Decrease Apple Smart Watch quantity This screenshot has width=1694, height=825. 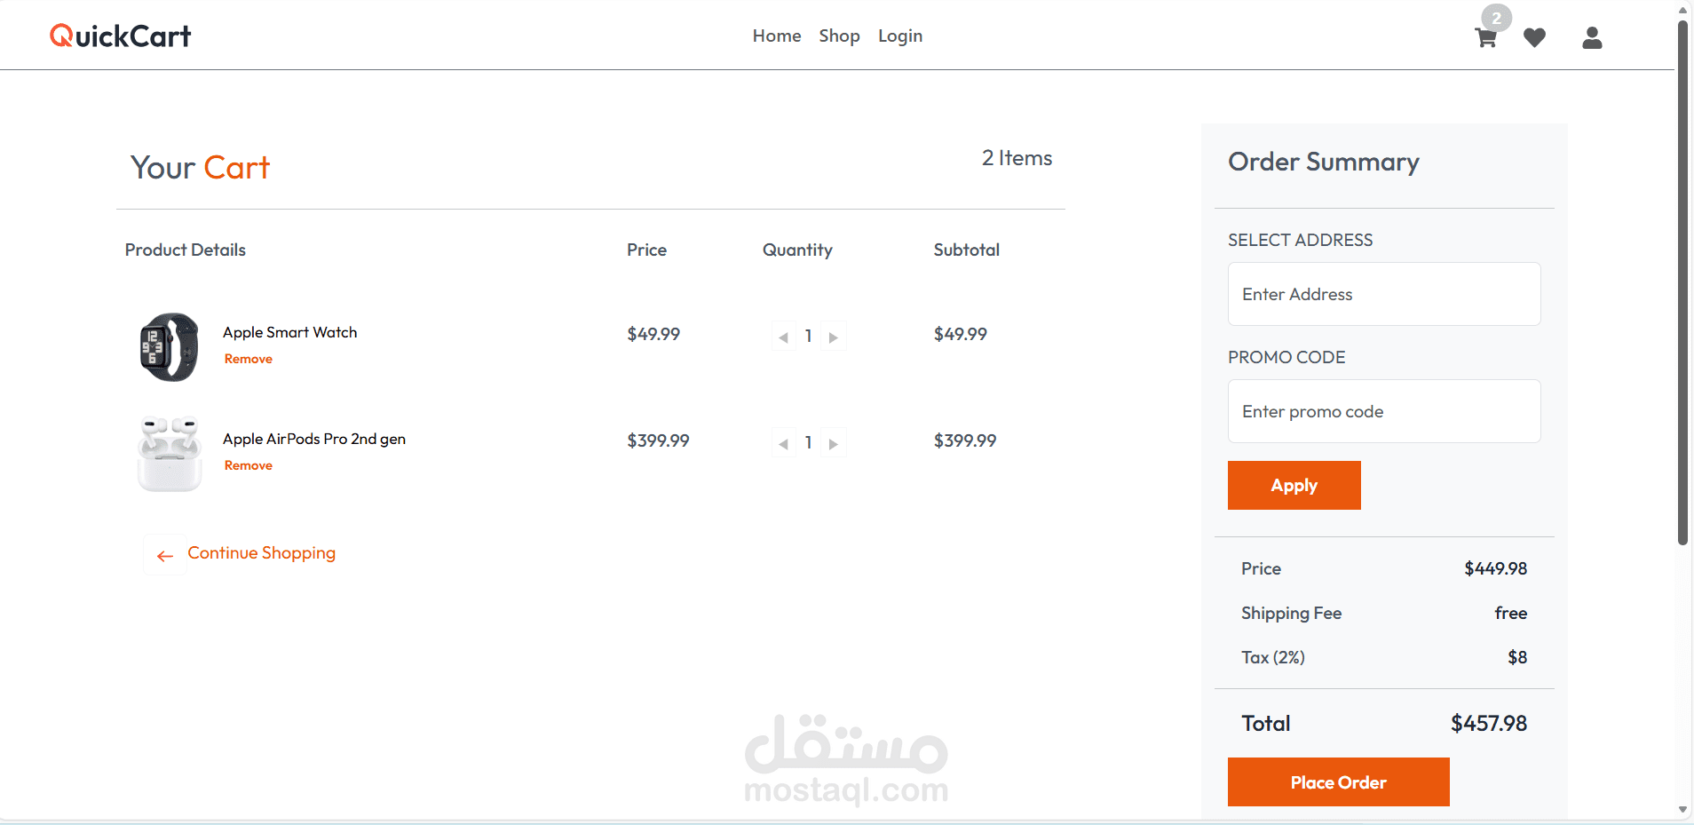tap(783, 337)
